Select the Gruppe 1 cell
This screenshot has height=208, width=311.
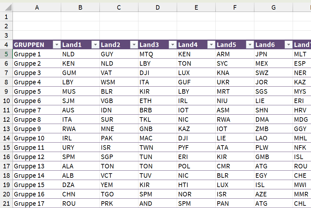[x=37, y=54]
